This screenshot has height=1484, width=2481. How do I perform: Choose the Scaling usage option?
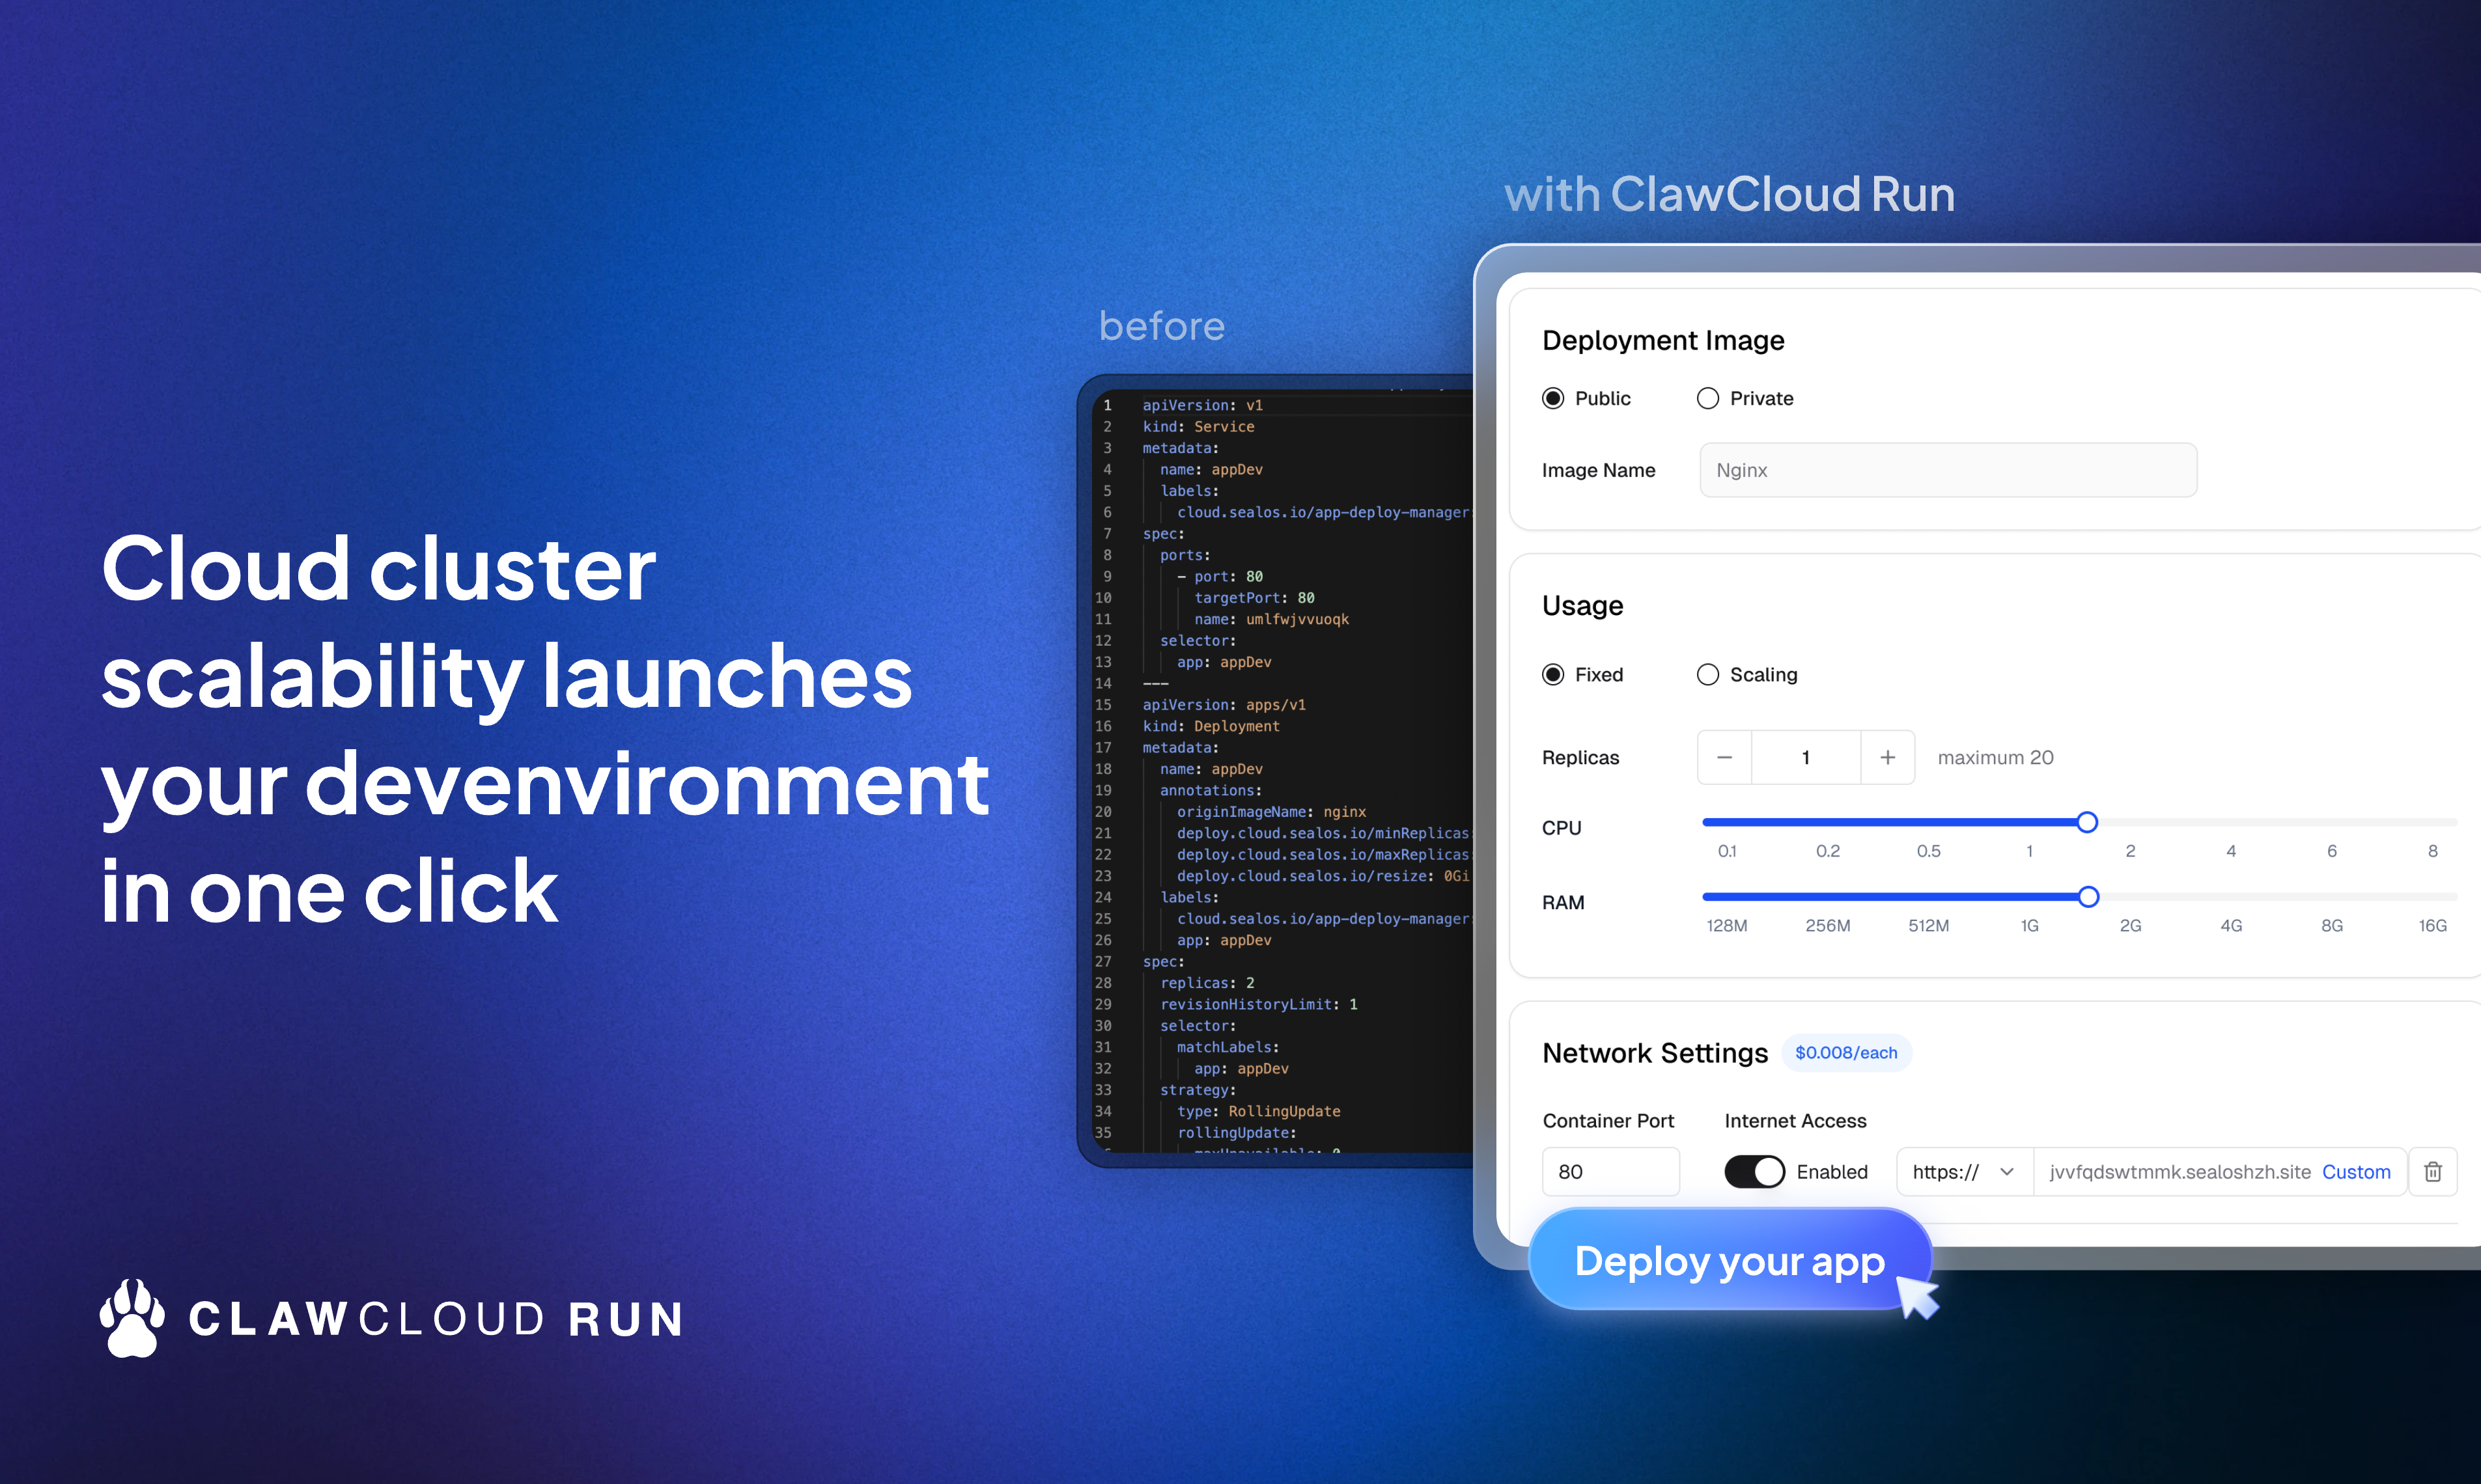click(x=1707, y=675)
